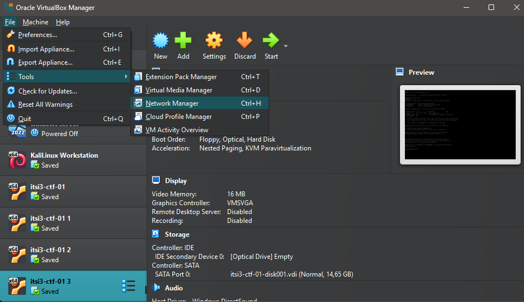Click the Quit power icon
This screenshot has width=524, height=302.
point(11,118)
